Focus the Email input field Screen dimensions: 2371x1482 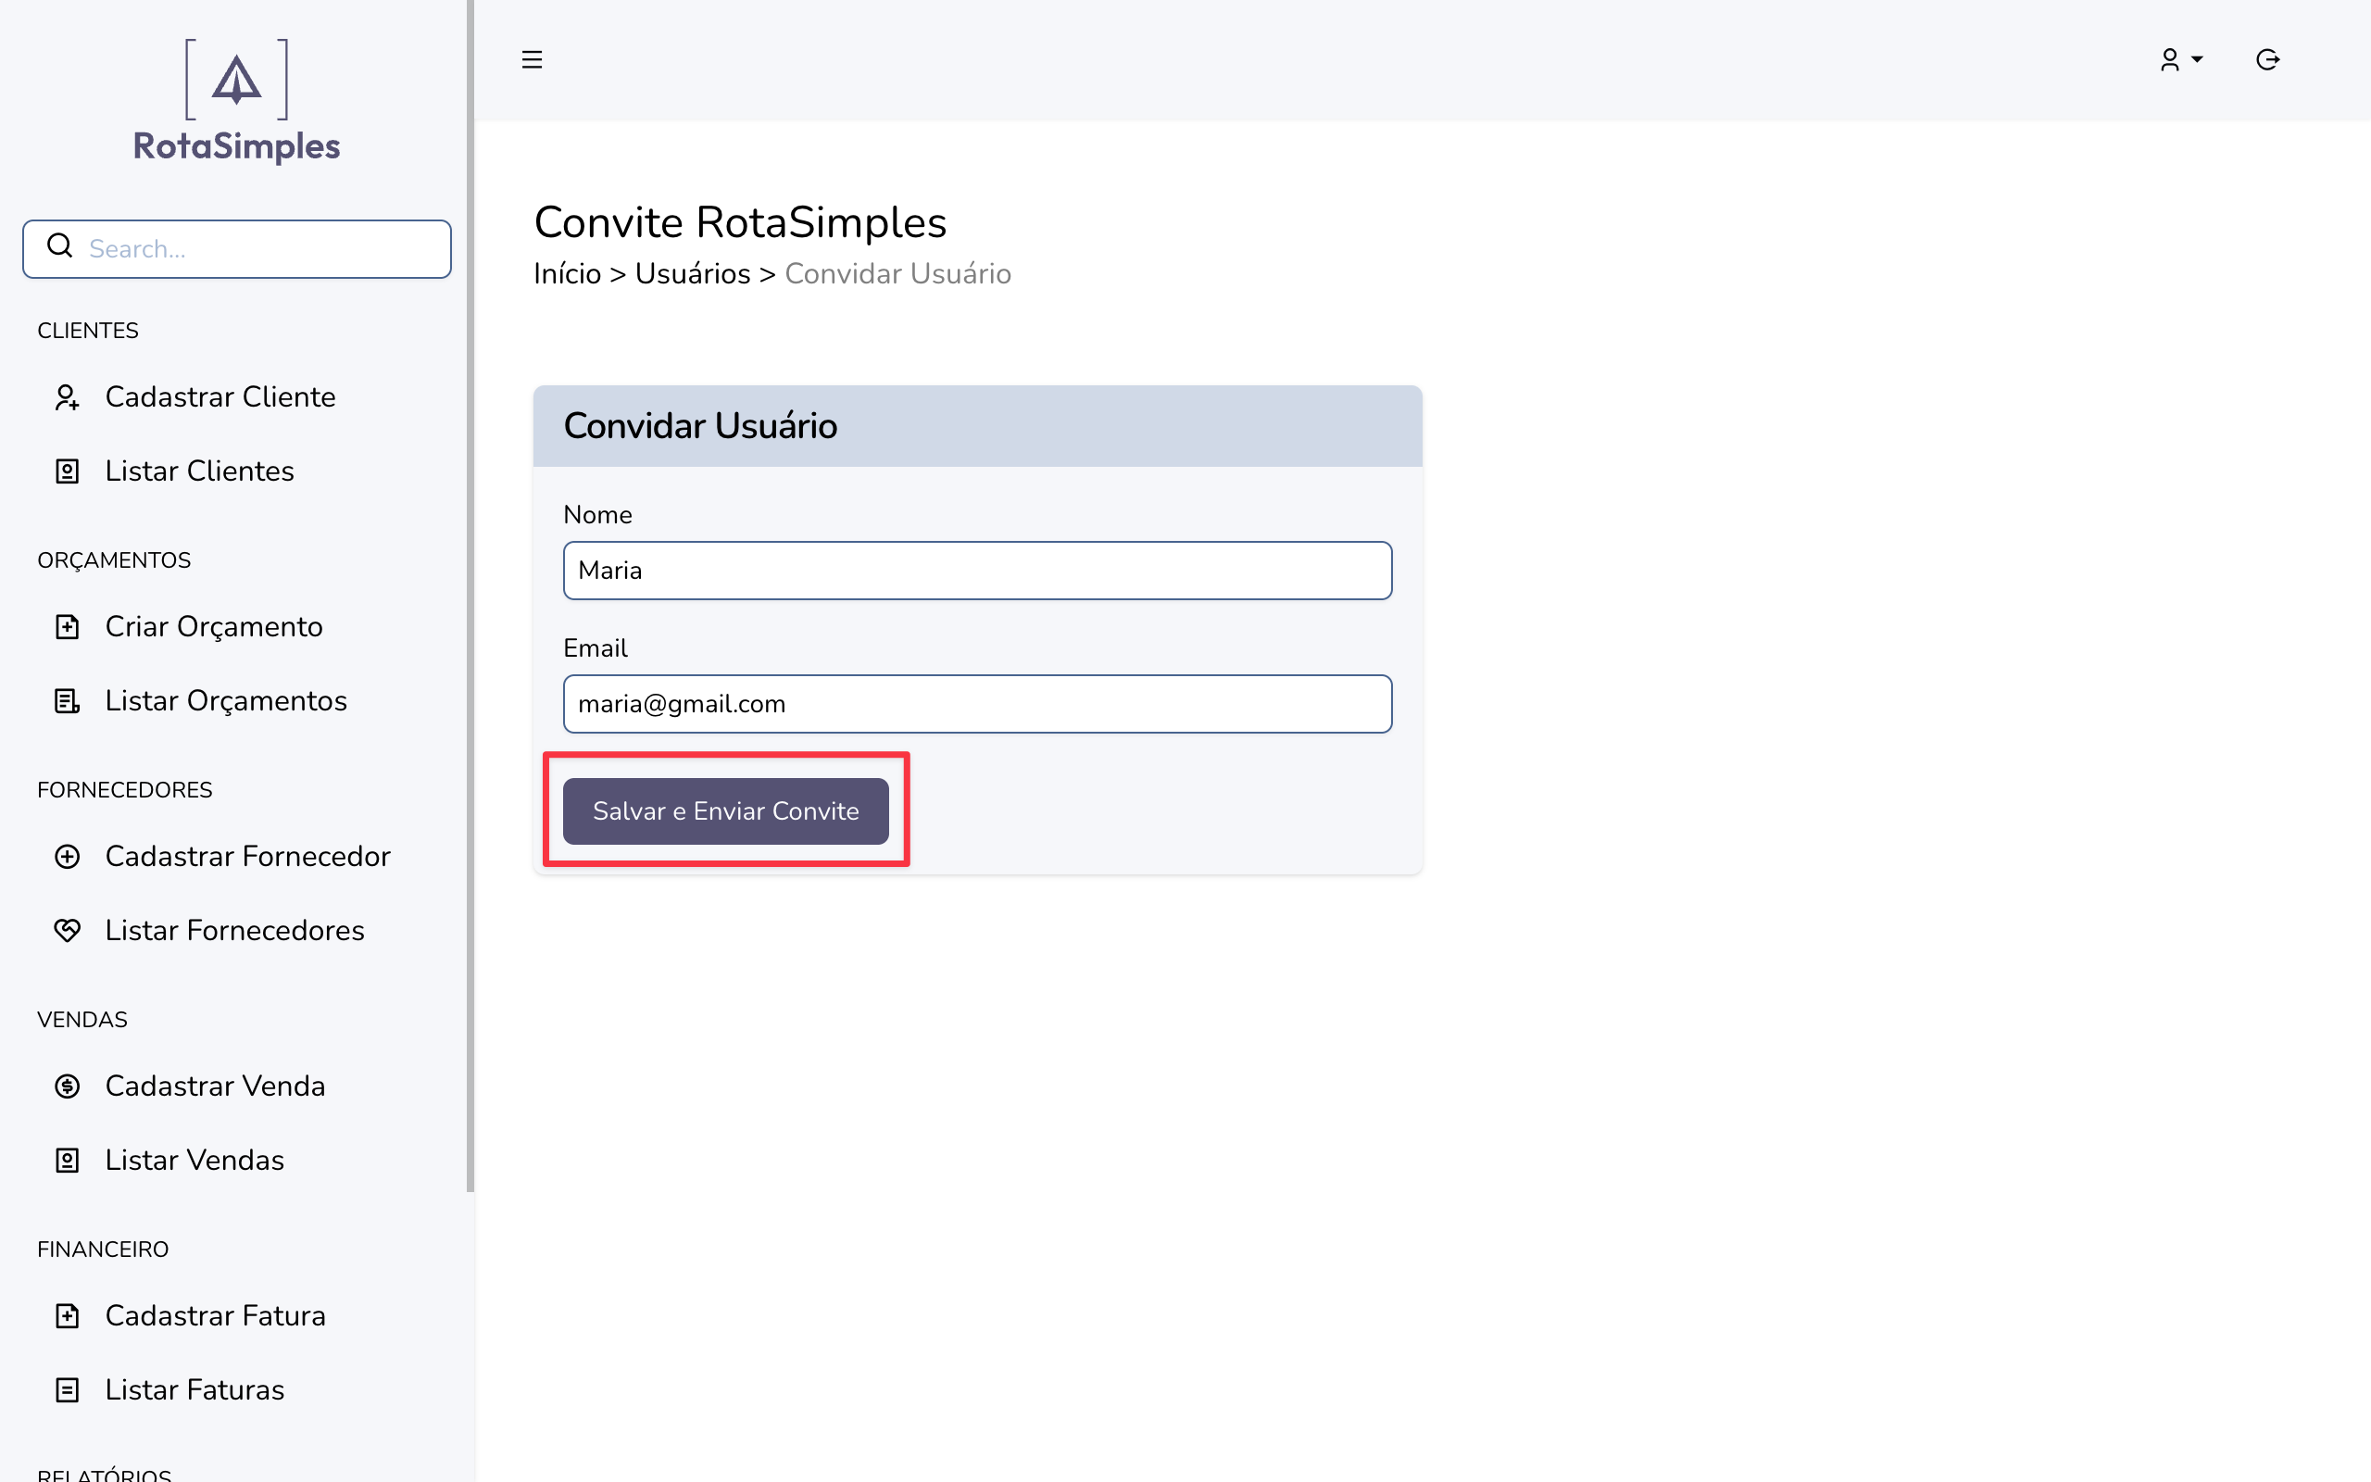tap(977, 704)
